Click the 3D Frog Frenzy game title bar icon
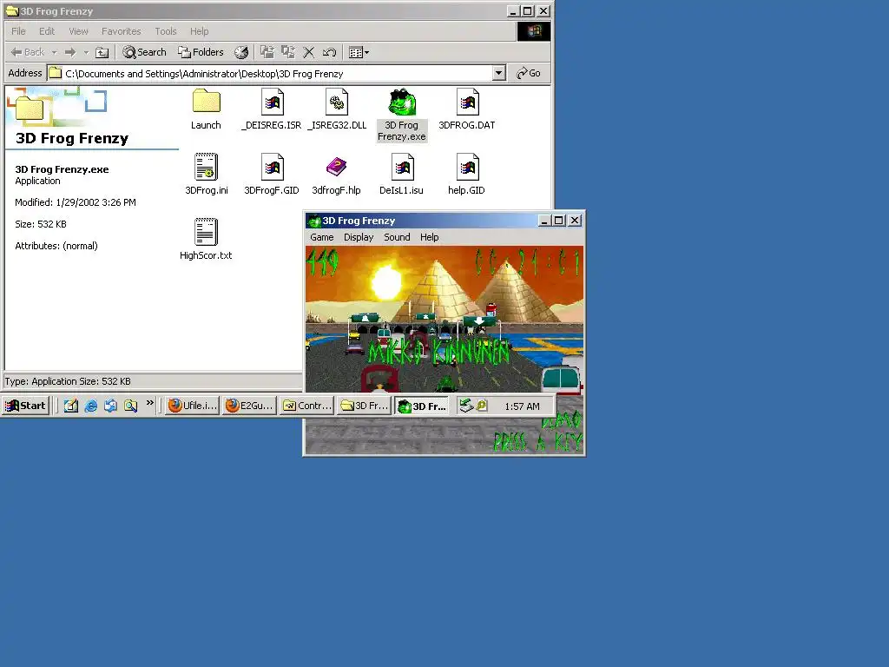The height and width of the screenshot is (667, 889). pos(313,221)
